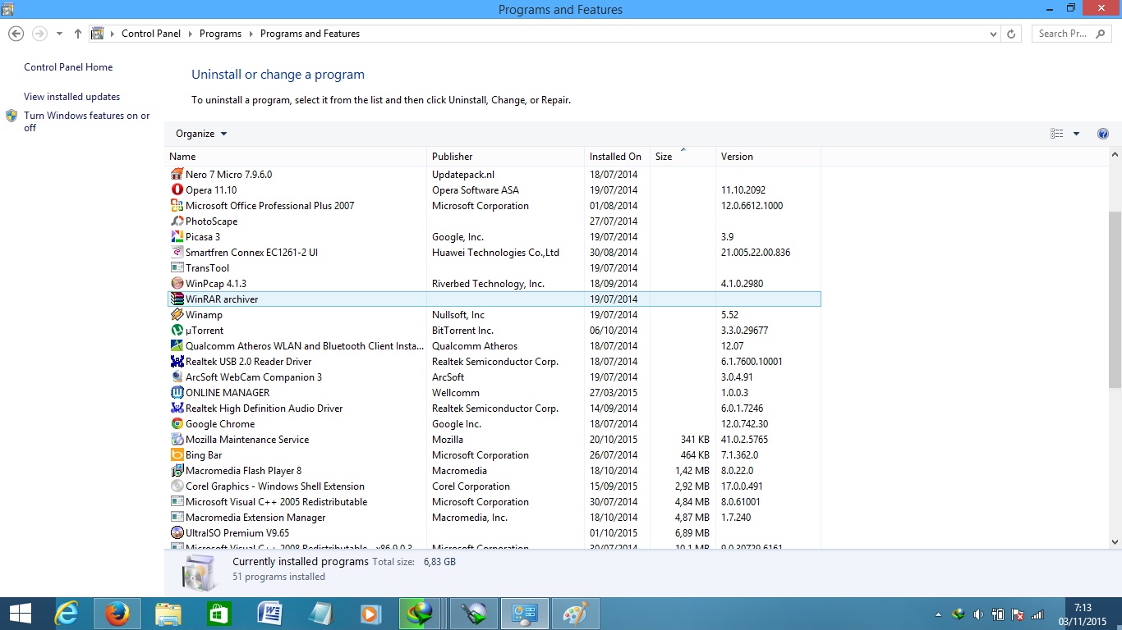
Task: Click the ONLINE MANAGER icon
Action: pyautogui.click(x=177, y=392)
